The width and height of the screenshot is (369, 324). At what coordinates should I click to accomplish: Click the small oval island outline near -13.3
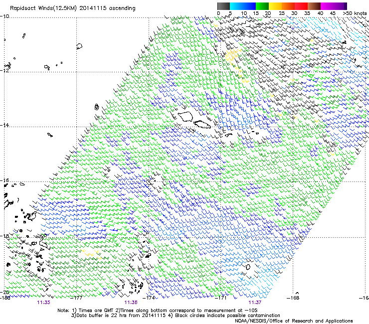[96, 107]
